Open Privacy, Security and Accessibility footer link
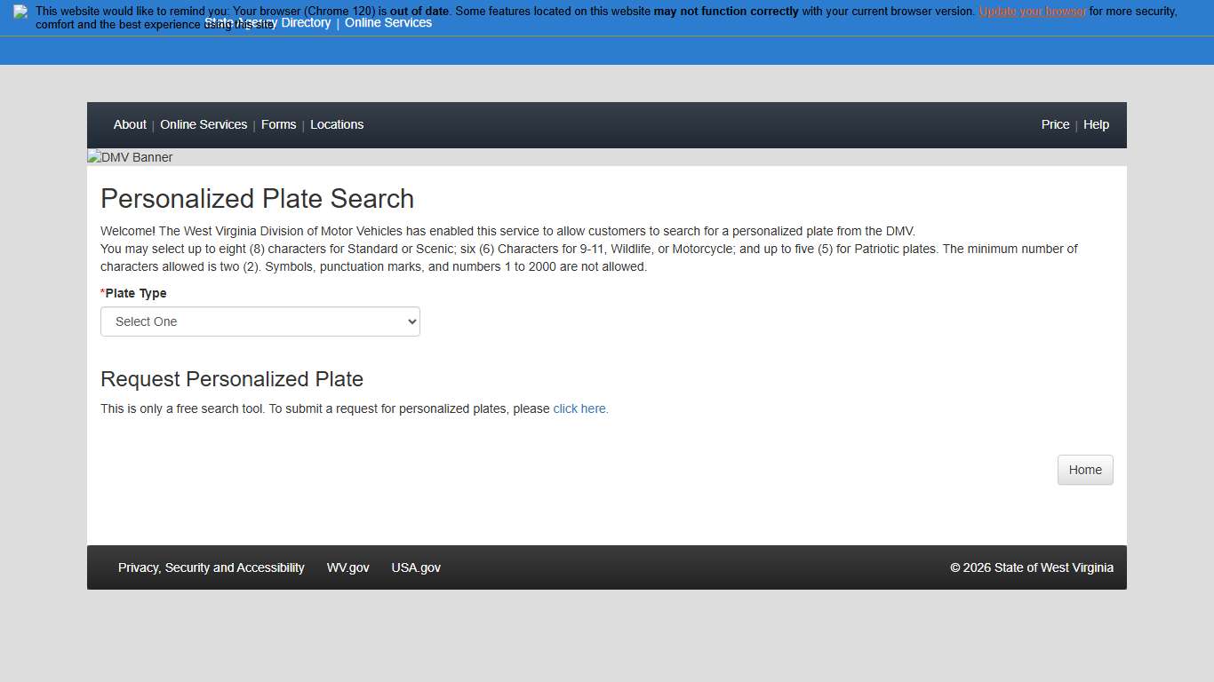 (x=212, y=568)
